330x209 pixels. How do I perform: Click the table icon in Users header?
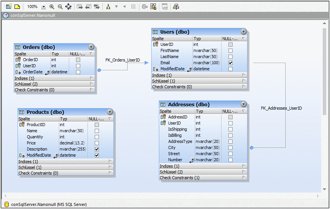click(x=155, y=32)
